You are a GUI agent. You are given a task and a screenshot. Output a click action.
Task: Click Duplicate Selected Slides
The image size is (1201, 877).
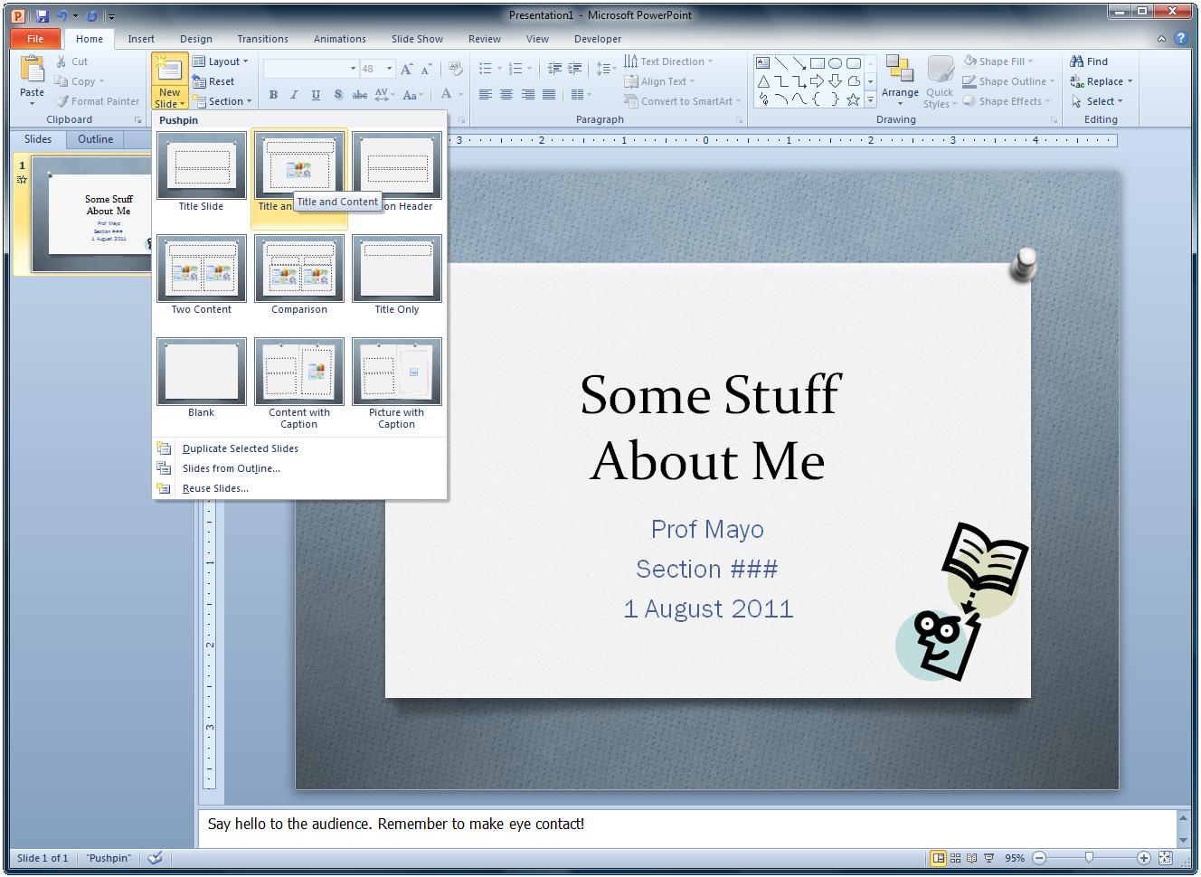tap(240, 448)
